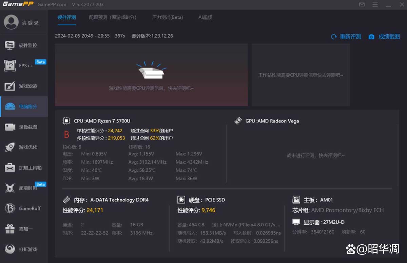Click the 成绩截图 score screenshot button

[x=385, y=37]
